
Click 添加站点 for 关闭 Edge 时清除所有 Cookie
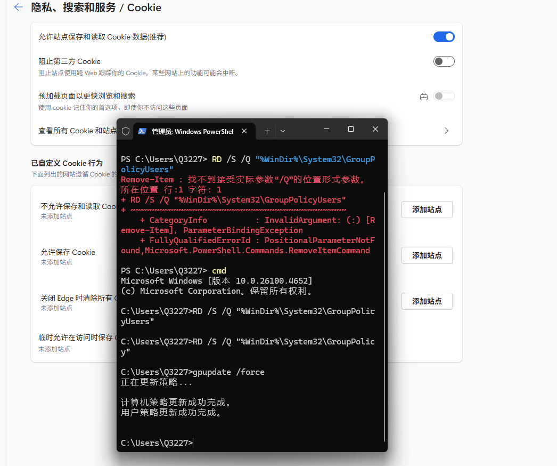pyautogui.click(x=426, y=301)
